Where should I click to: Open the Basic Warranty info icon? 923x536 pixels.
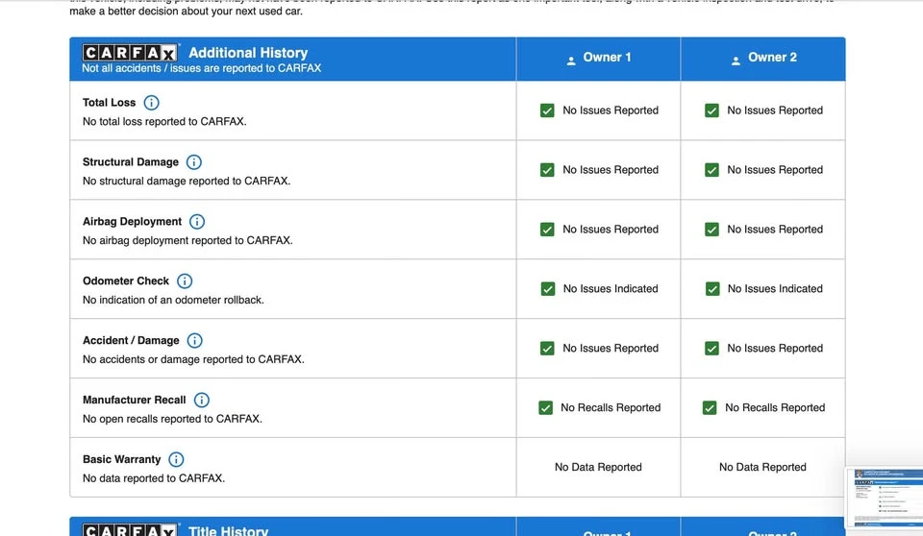pos(176,459)
